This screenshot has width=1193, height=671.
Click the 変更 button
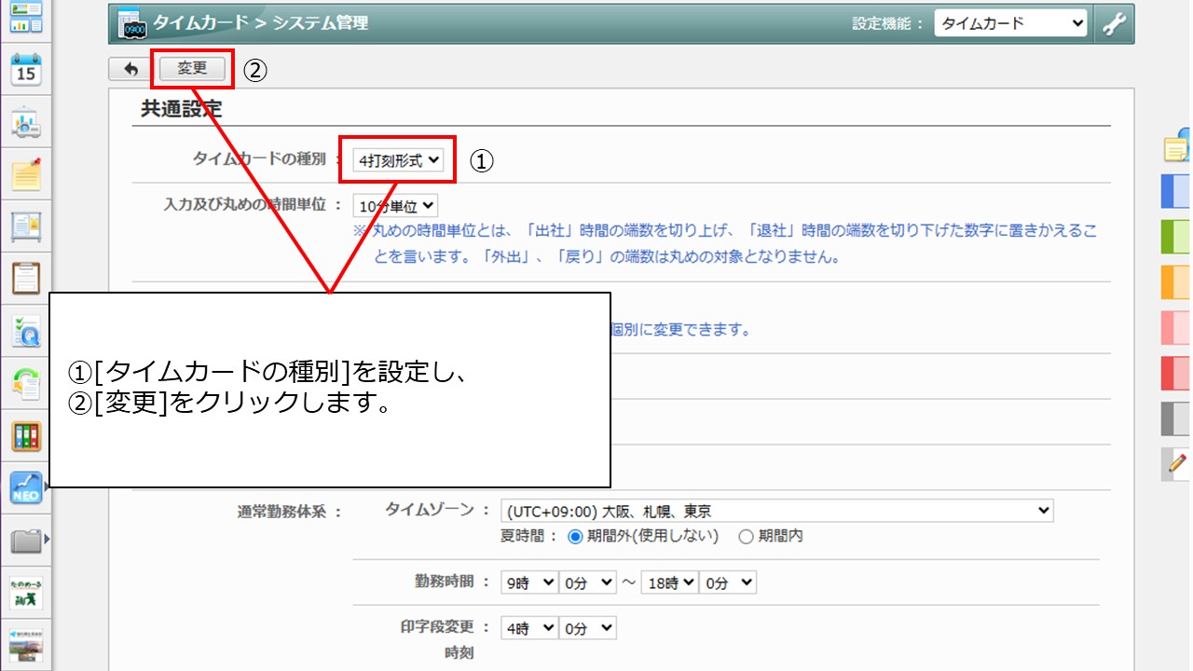(192, 69)
